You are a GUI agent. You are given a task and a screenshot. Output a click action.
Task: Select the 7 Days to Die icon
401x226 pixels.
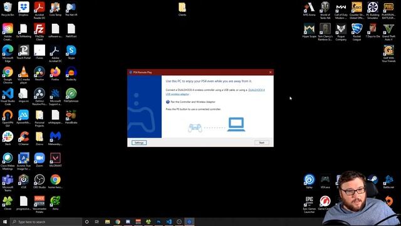point(373,31)
